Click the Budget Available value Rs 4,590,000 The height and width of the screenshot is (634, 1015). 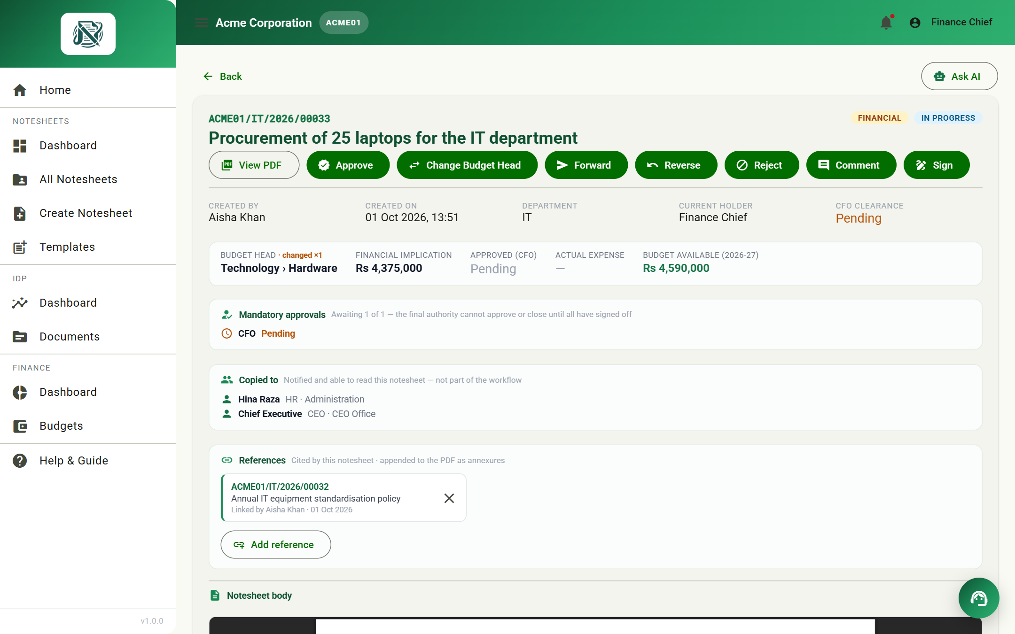pos(676,268)
